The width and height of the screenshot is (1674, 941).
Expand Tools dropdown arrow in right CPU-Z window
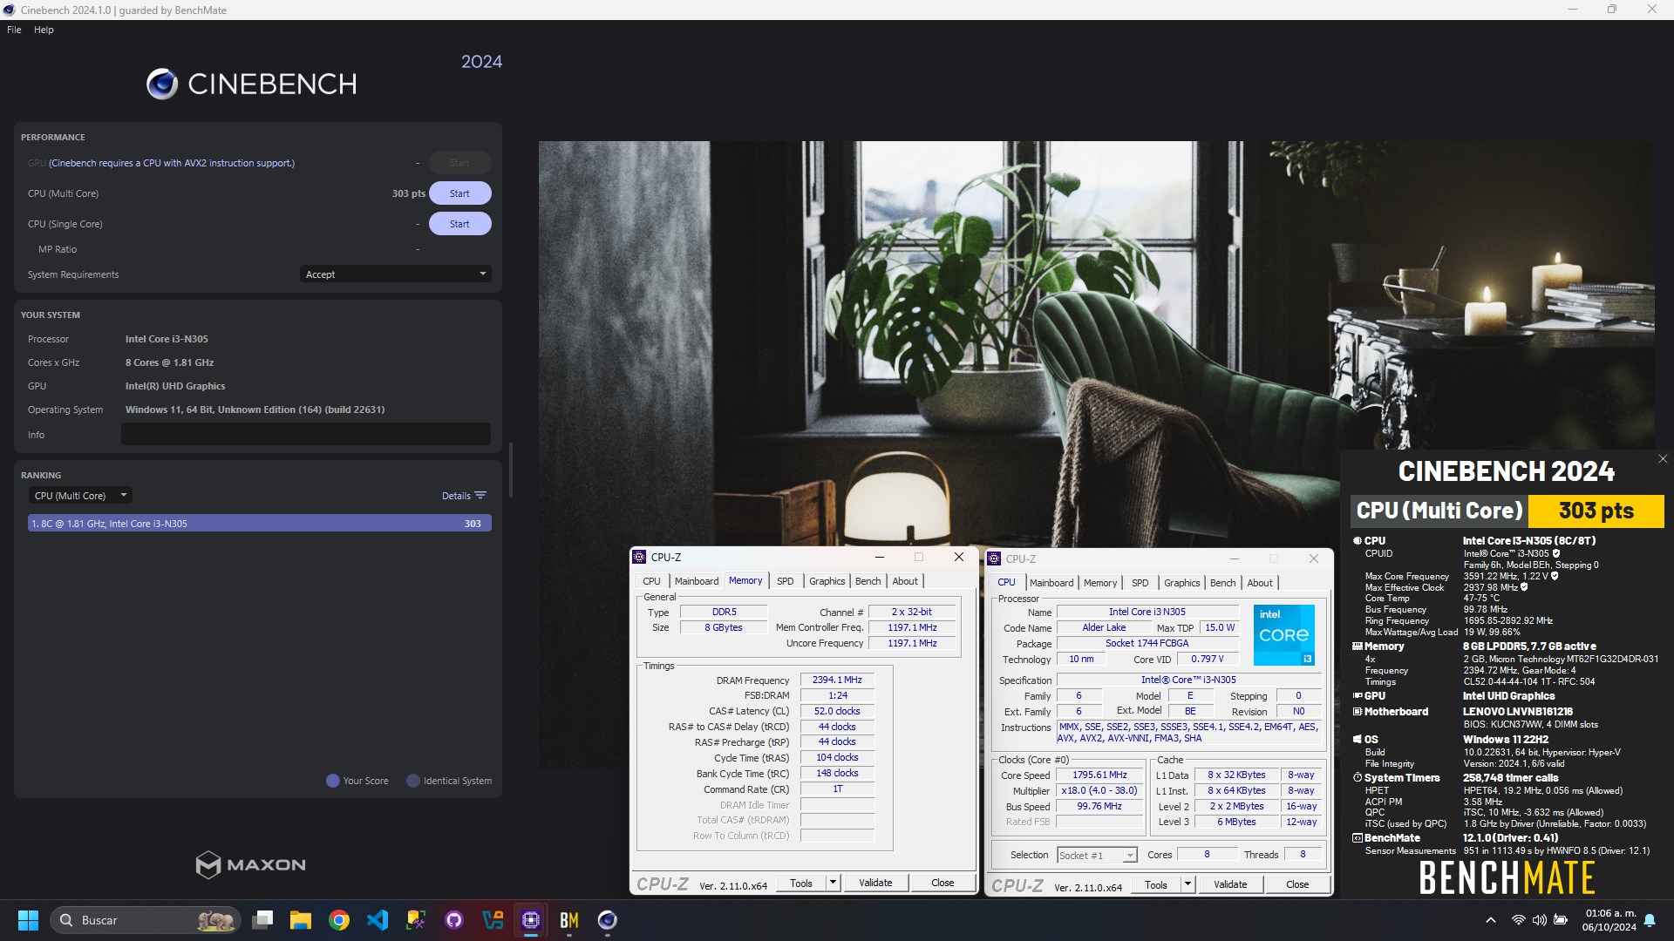tap(1187, 884)
